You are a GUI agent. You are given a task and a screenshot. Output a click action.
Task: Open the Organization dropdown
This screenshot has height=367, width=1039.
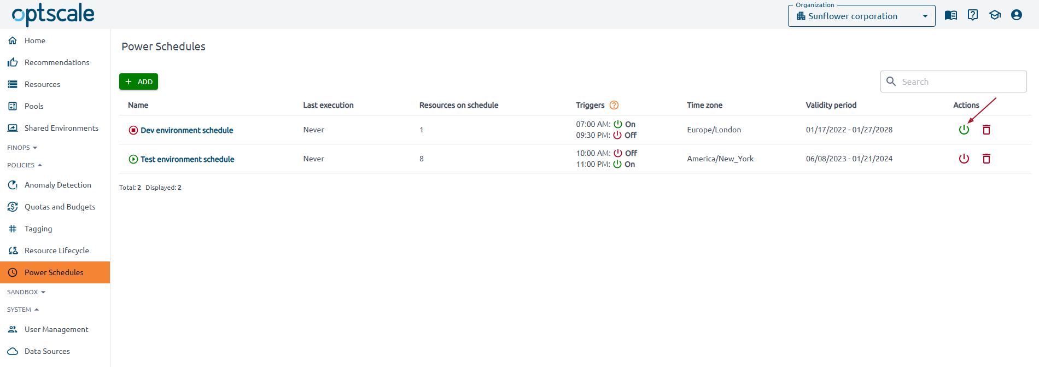point(861,16)
